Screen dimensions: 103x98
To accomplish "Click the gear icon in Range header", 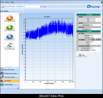I will coord(99,17).
